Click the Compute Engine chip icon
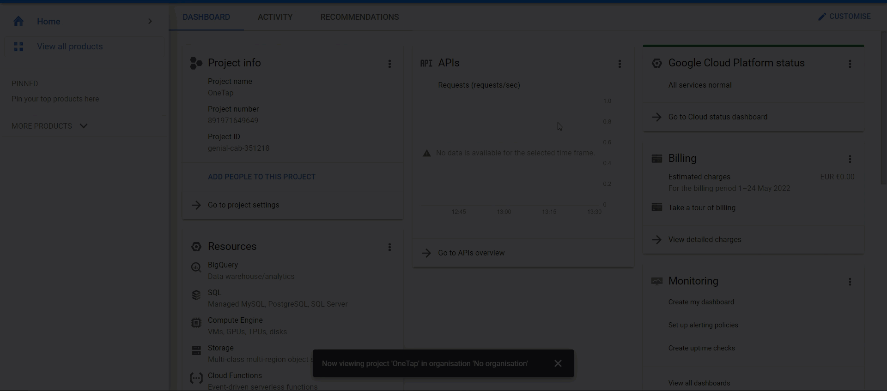 click(x=196, y=323)
